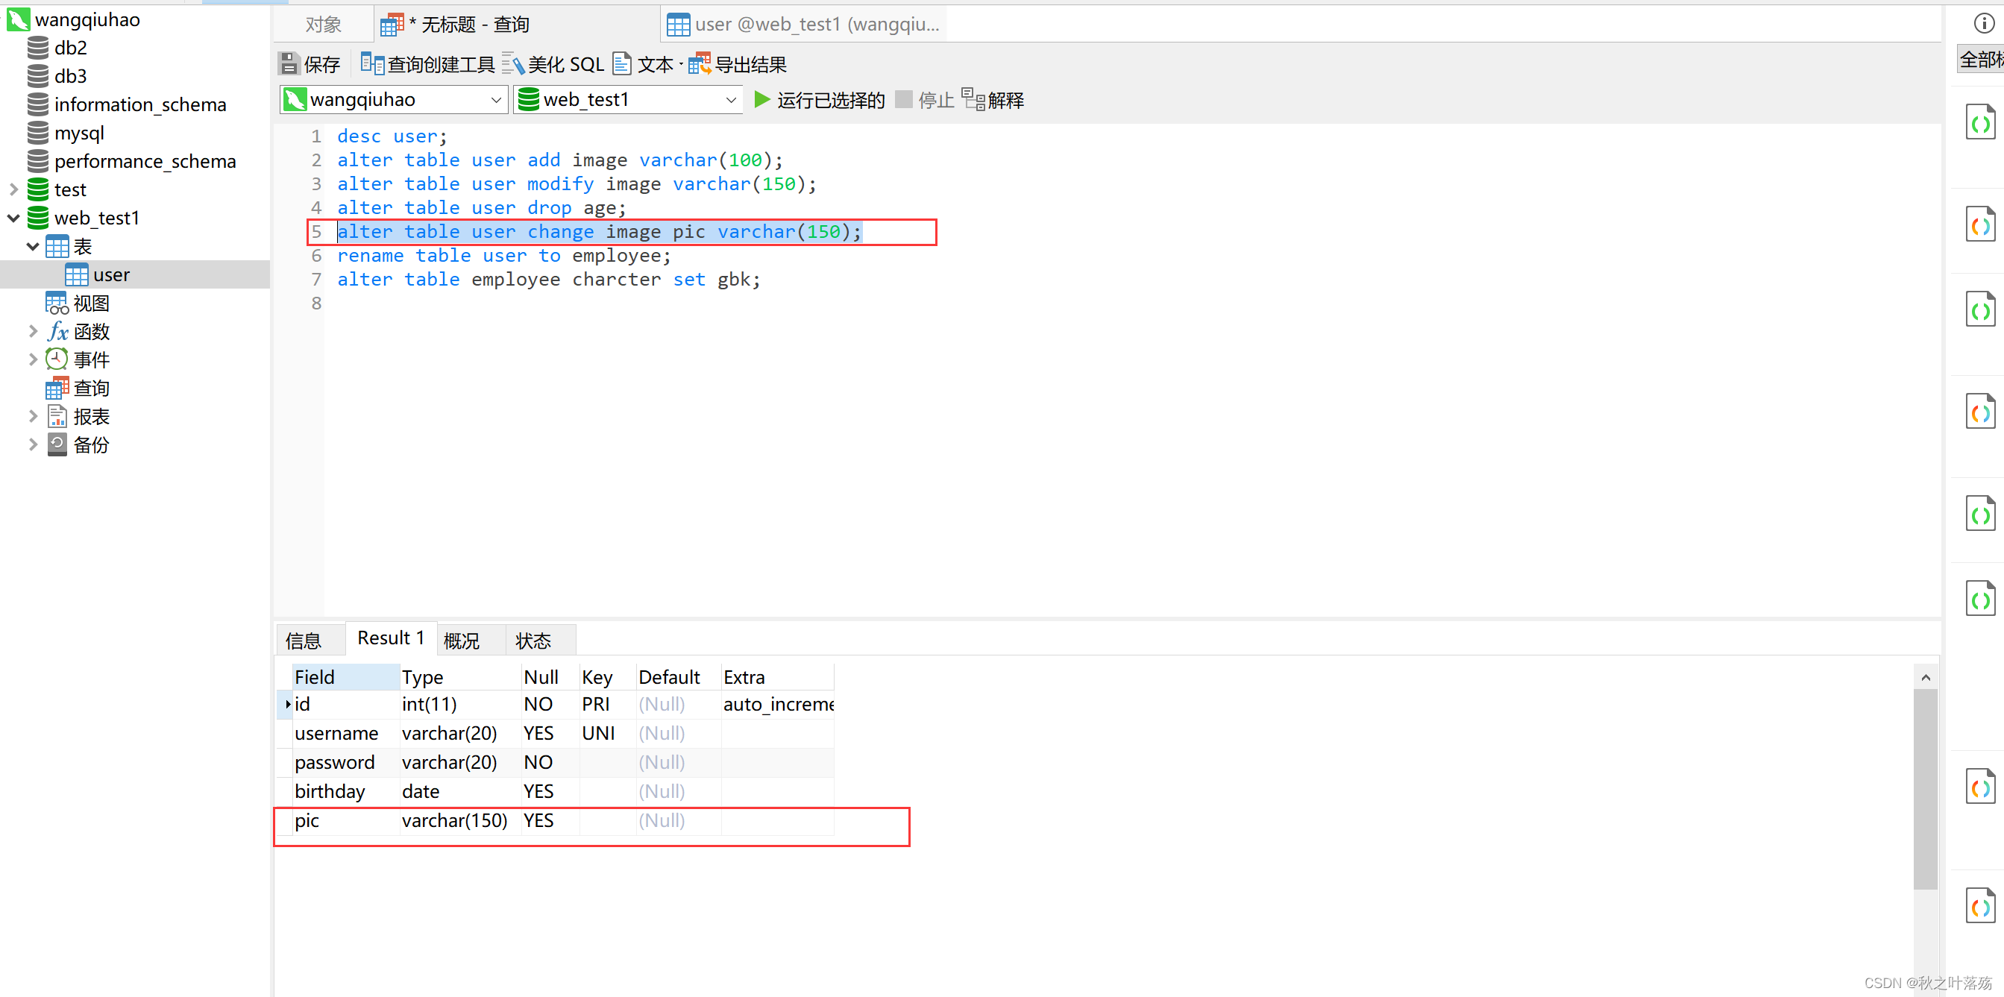Viewport: 2004px width, 997px height.
Task: Select the Result 1 tab
Action: coord(389,641)
